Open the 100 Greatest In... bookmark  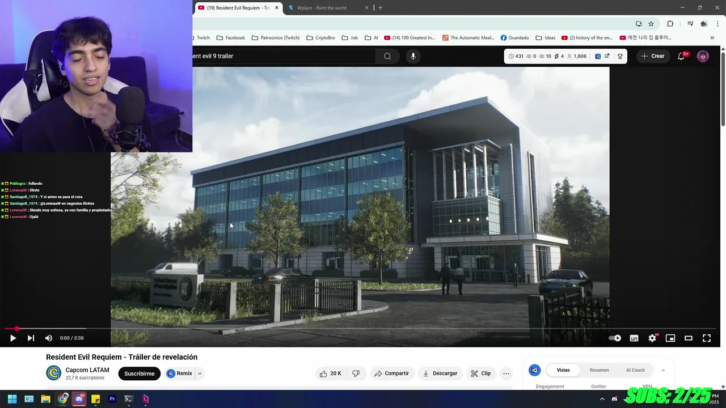[410, 38]
